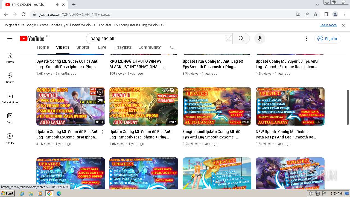Bookmark this page with star
Image resolution: width=350 pixels, height=197 pixels.
316,14
